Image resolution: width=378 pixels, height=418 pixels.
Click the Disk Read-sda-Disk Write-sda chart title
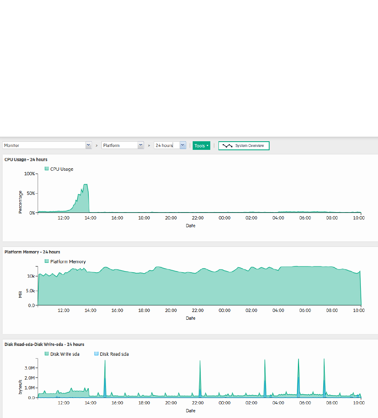44,344
